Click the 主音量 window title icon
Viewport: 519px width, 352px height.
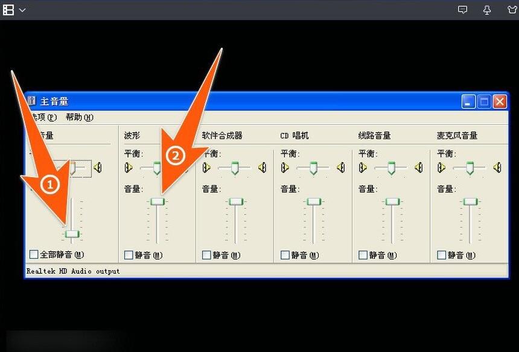[32, 101]
